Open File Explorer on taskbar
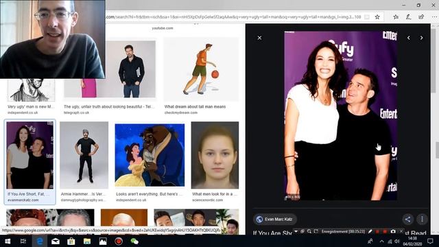 click(x=87, y=241)
